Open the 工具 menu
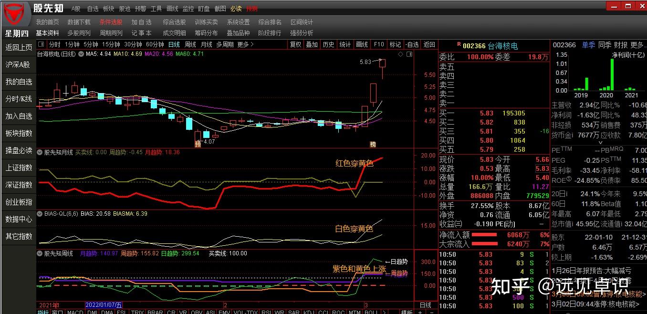 [156, 9]
